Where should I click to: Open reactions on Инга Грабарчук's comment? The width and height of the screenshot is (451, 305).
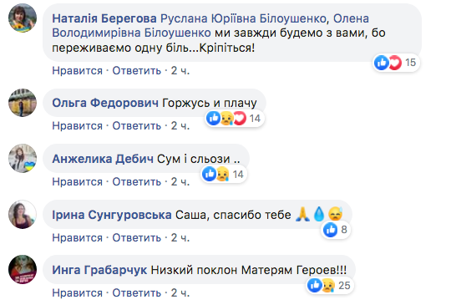click(330, 286)
